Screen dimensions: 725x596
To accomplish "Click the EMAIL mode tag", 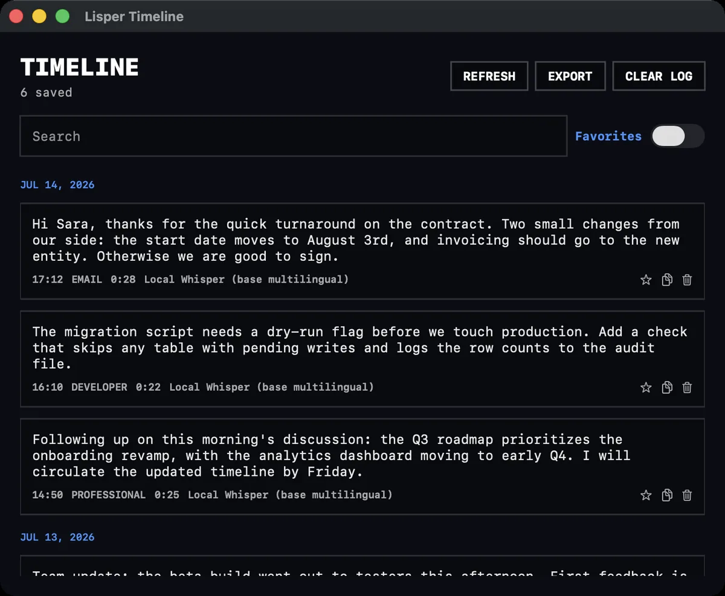I will [x=86, y=280].
